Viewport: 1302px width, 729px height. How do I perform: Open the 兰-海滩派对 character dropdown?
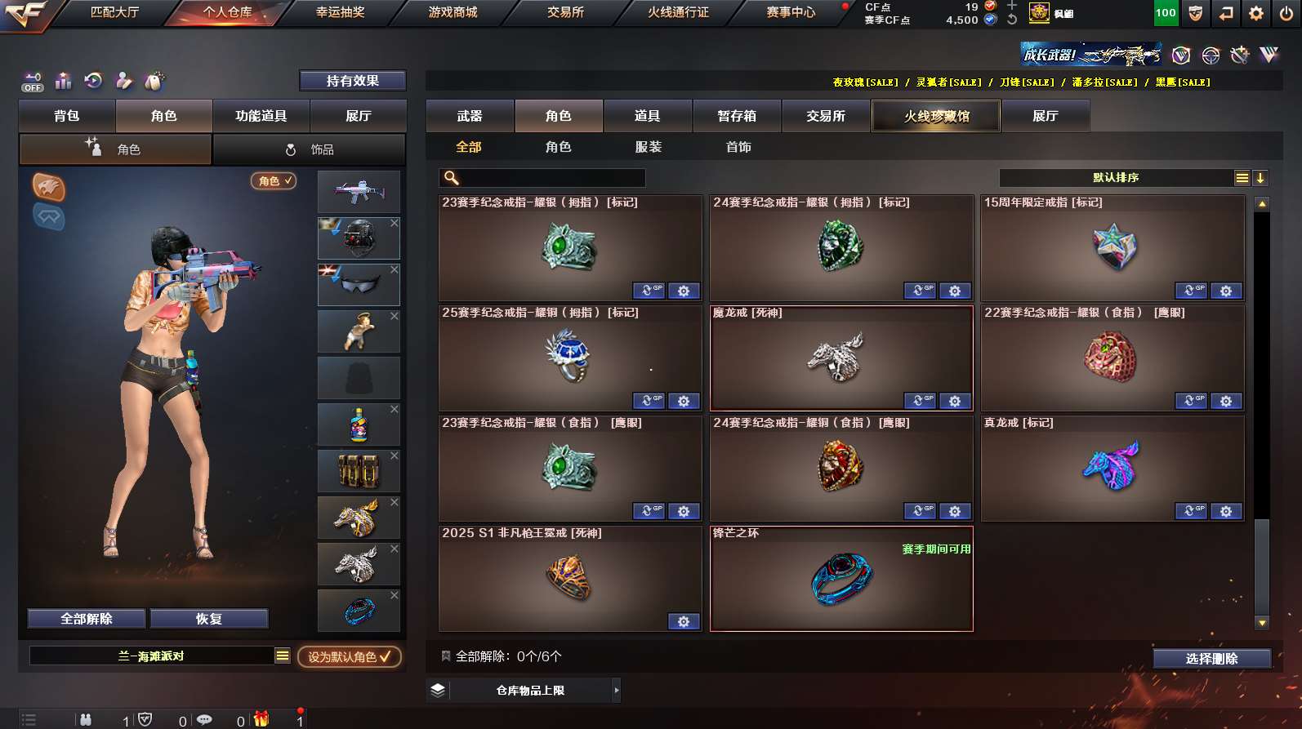coord(160,656)
